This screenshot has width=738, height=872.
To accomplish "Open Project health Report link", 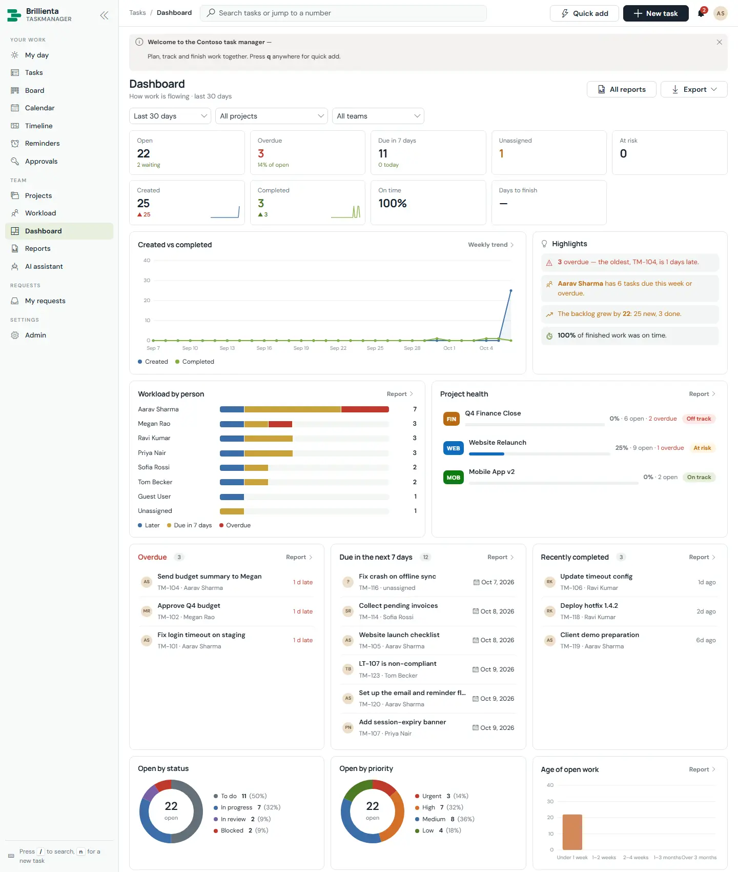I will [702, 394].
